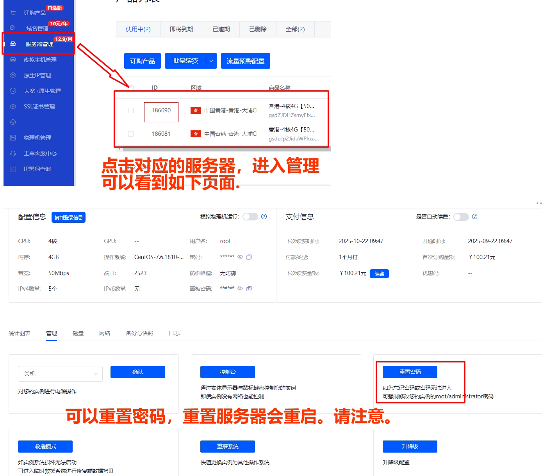This screenshot has height=476, width=542.
Task: Copy the 面板密码 with its copy icon
Action: tap(249, 288)
